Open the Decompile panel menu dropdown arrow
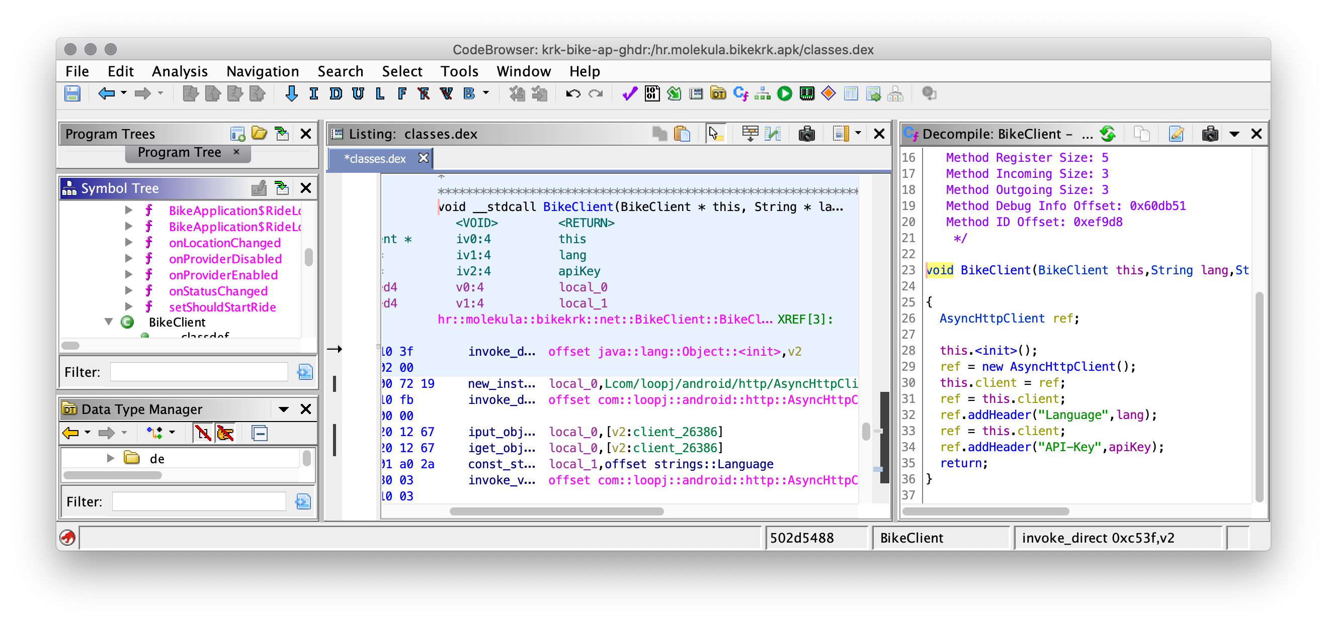 coord(1234,134)
